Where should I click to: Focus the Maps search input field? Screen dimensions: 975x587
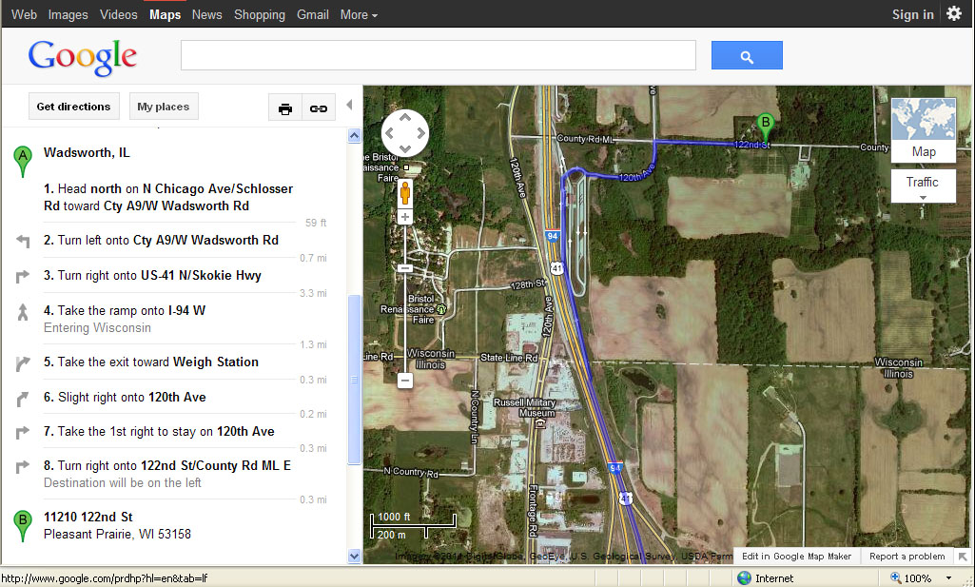click(x=439, y=55)
